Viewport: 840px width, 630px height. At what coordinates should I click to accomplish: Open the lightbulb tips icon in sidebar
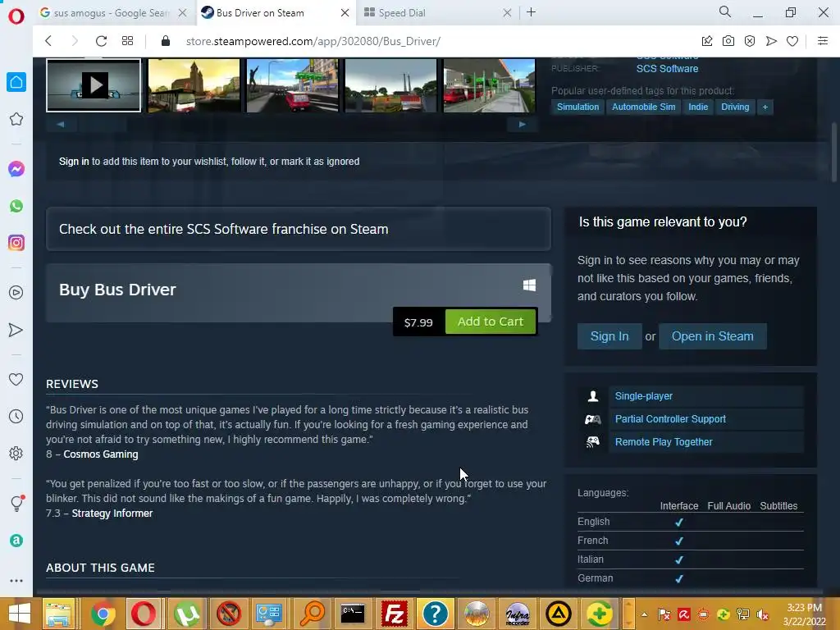(16, 503)
